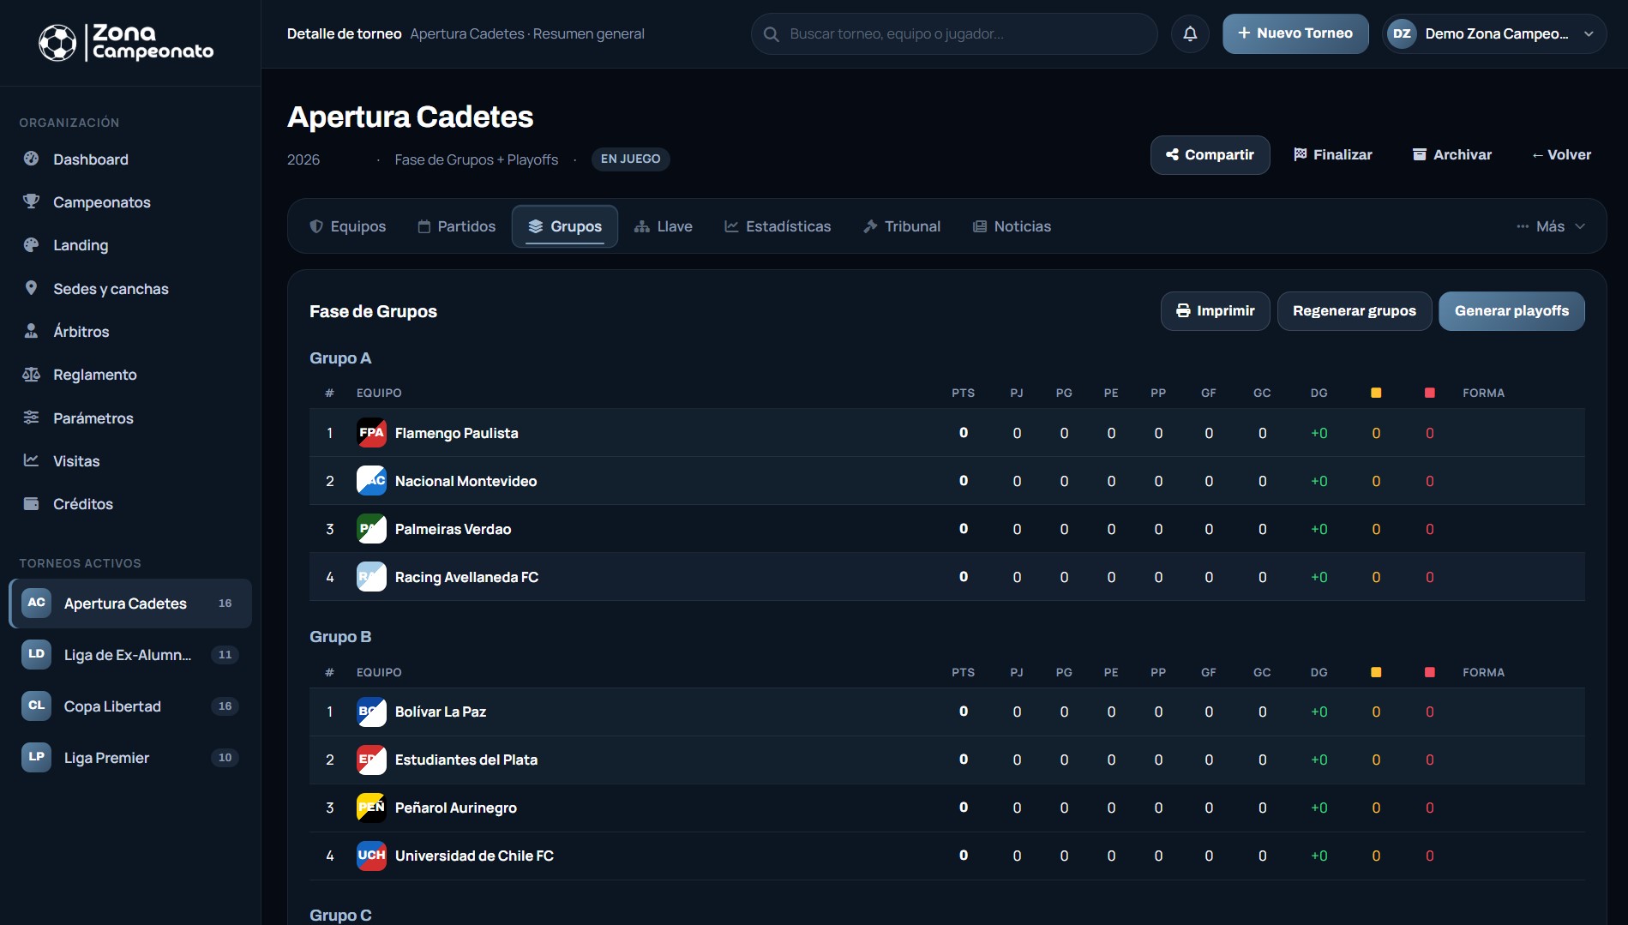The width and height of the screenshot is (1628, 925).
Task: Click the Sedes y canchas pin icon
Action: point(32,288)
